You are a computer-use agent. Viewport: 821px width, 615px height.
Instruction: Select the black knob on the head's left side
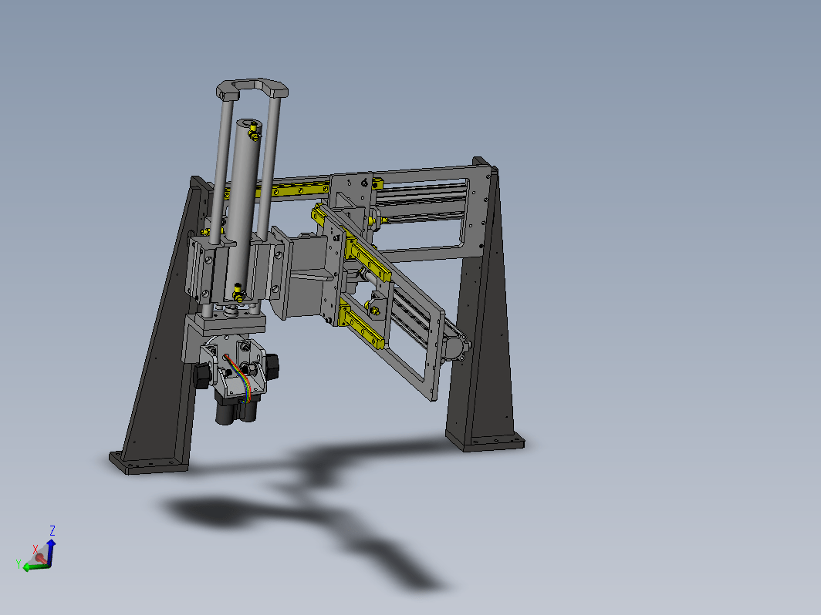[202, 375]
